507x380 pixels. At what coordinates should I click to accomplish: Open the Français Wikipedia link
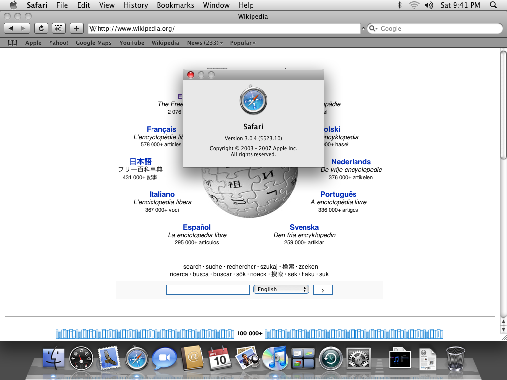(161, 129)
